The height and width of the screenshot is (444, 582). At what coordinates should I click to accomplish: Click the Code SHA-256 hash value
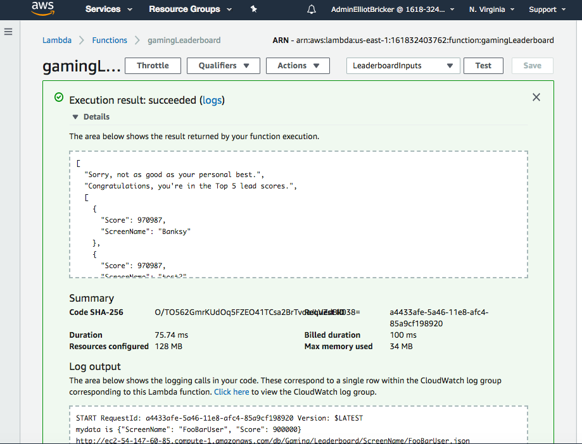257,312
